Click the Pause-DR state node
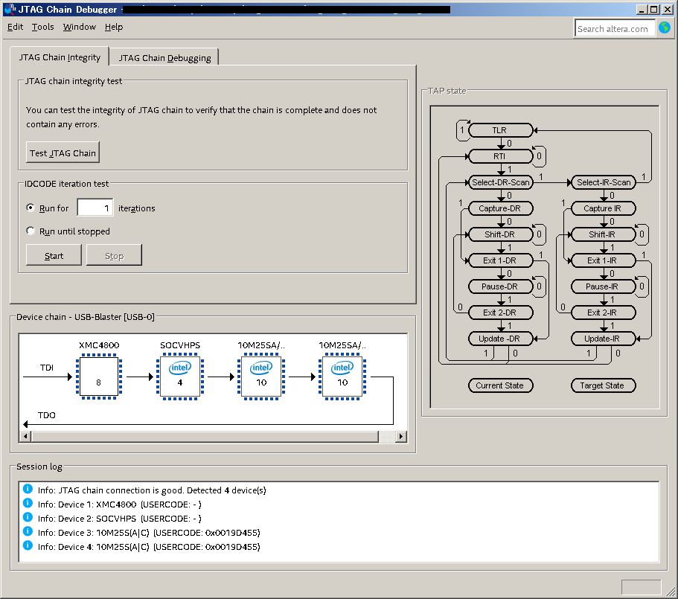The image size is (678, 599). [501, 286]
